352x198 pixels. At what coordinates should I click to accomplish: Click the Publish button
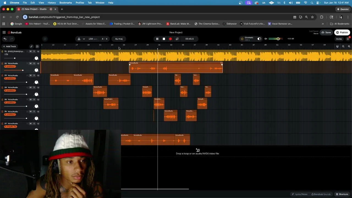[342, 32]
